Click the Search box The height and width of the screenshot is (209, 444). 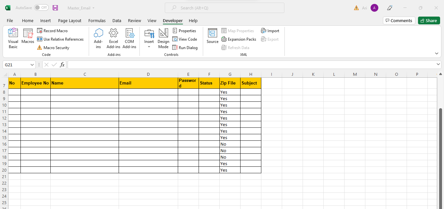click(225, 8)
